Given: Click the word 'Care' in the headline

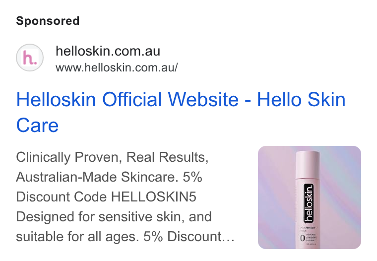Looking at the screenshot, I should point(37,126).
